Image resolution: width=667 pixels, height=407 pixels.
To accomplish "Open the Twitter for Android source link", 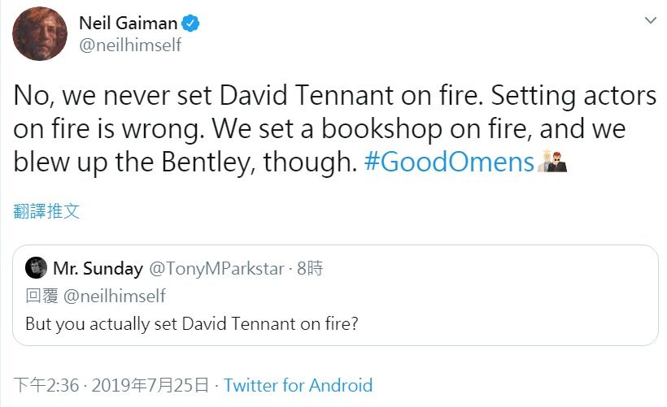I will click(299, 385).
